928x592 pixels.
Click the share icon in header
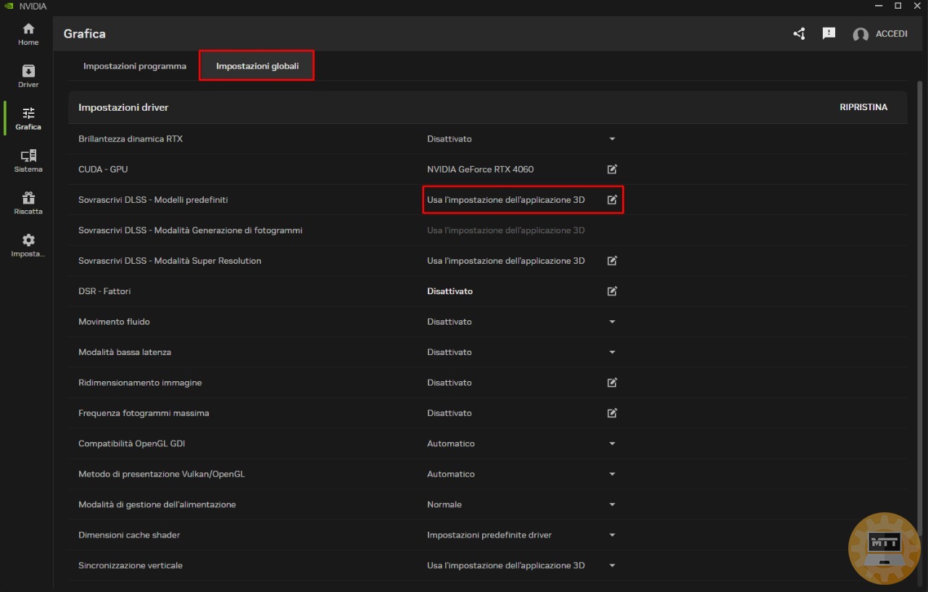point(799,34)
